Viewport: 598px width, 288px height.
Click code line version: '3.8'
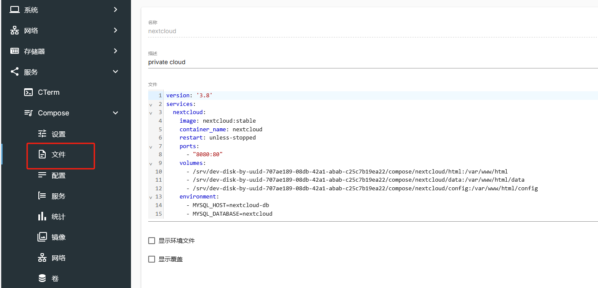pos(189,96)
